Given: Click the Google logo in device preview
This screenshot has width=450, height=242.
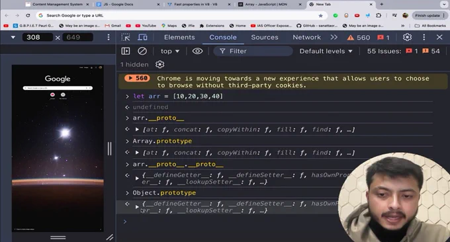Looking at the screenshot, I should pyautogui.click(x=58, y=79).
